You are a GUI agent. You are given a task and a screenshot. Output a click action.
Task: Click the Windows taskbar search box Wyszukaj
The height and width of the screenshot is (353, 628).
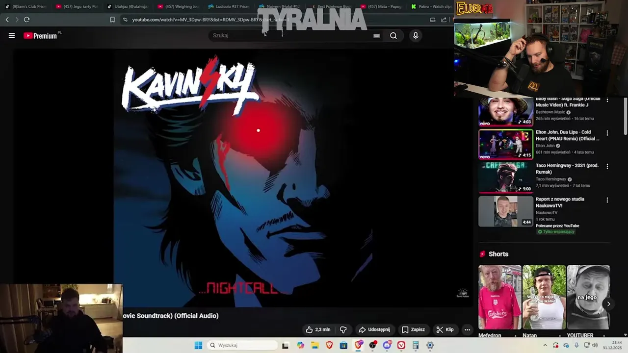(x=243, y=345)
